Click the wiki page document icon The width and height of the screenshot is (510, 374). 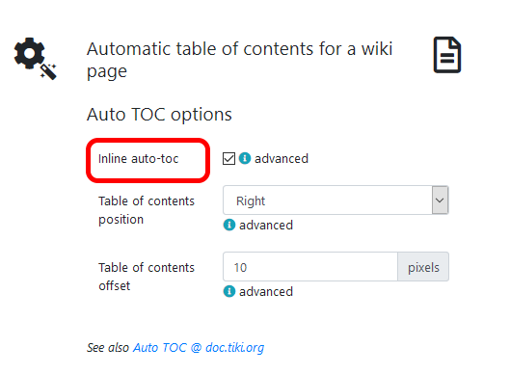click(x=447, y=55)
